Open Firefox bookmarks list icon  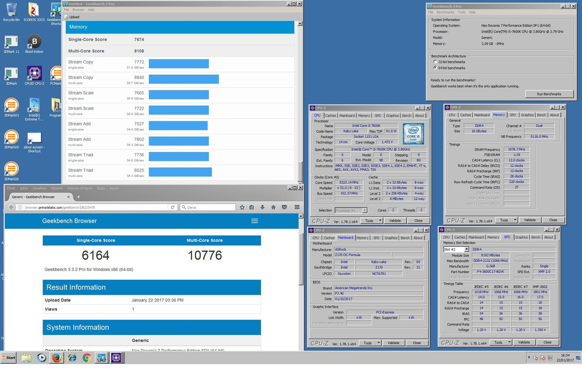(x=252, y=207)
